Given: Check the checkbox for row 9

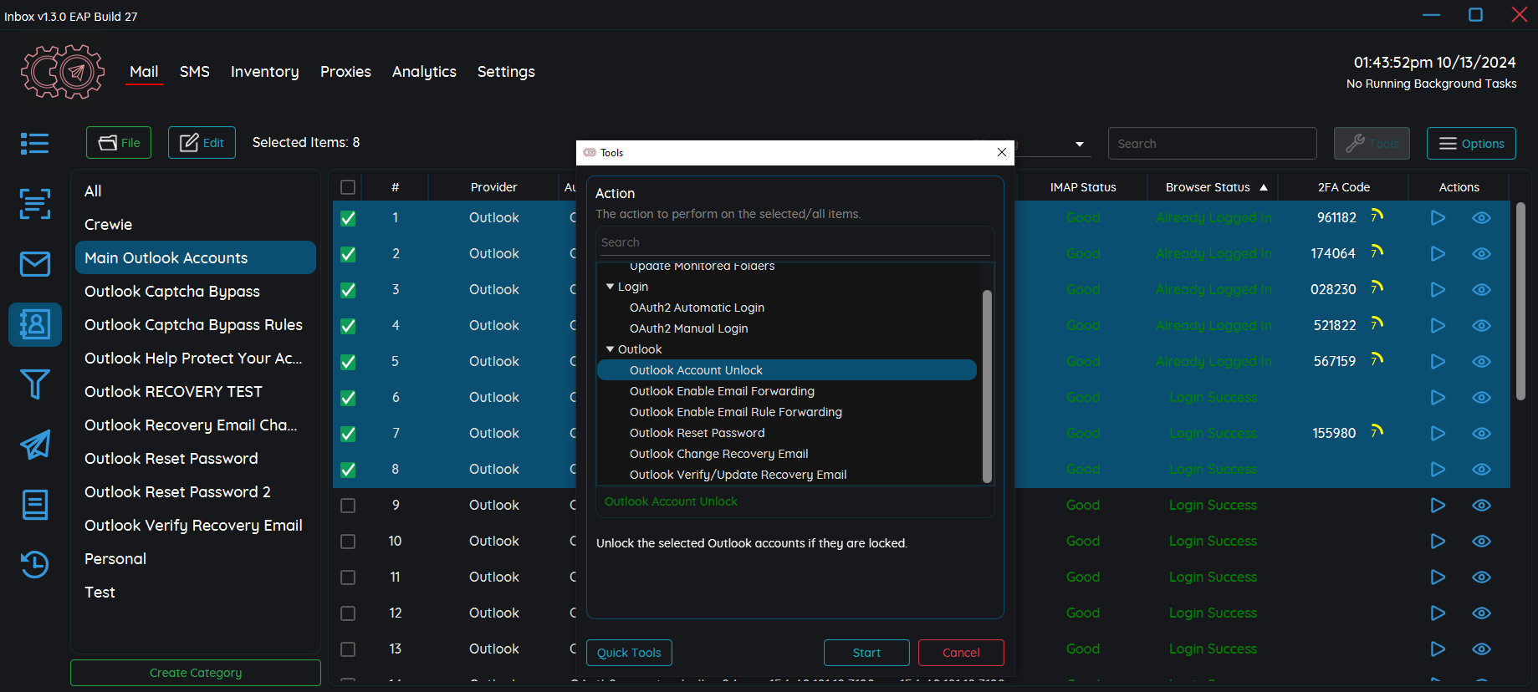Looking at the screenshot, I should 348,506.
